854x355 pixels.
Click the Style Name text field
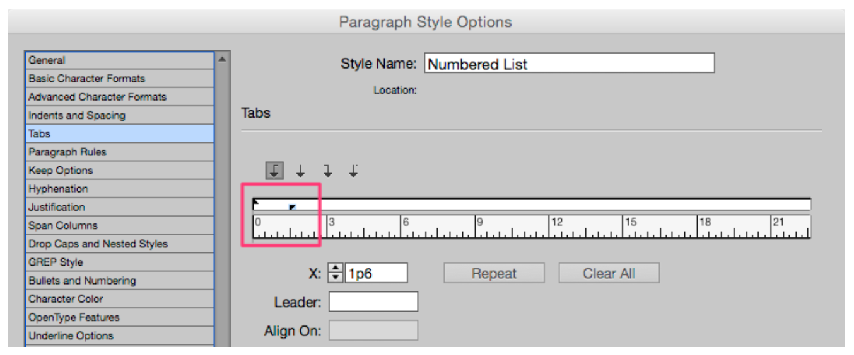[x=569, y=64]
